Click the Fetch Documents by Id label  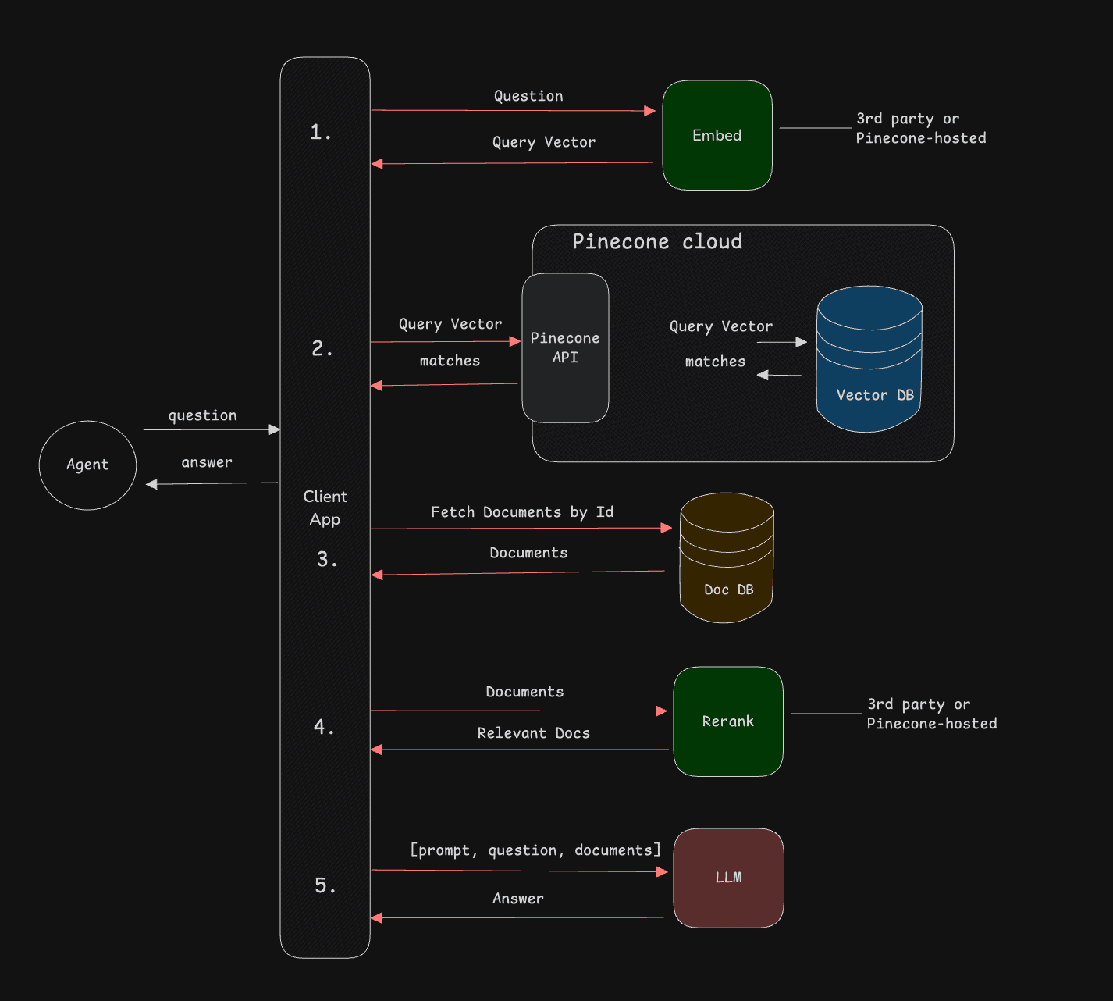[521, 512]
